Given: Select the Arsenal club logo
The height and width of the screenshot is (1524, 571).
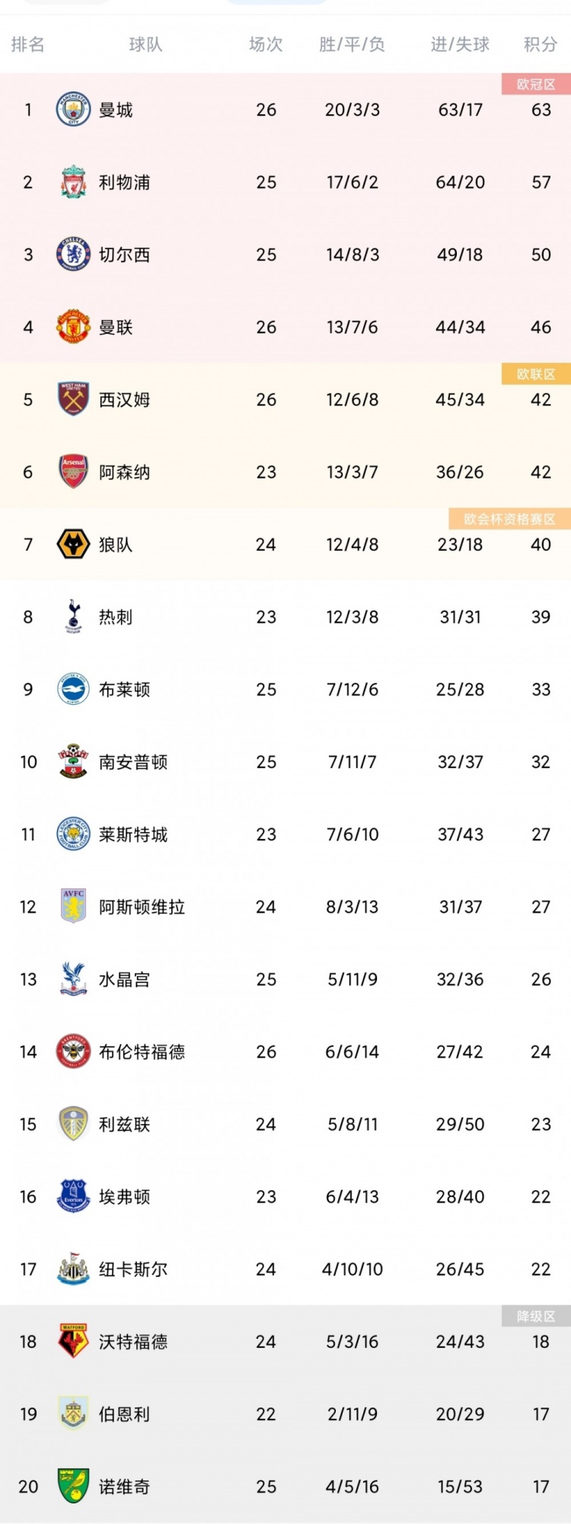Looking at the screenshot, I should click(x=74, y=472).
